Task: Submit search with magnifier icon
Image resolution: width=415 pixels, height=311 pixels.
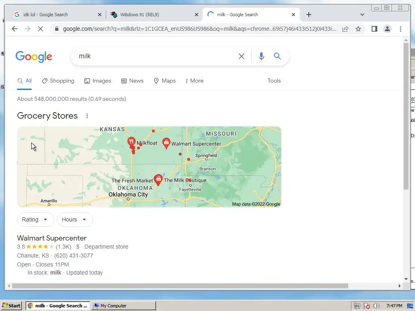Action: 277,56
